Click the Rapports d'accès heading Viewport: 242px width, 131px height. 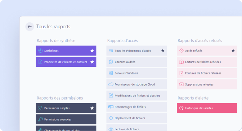[122, 40]
